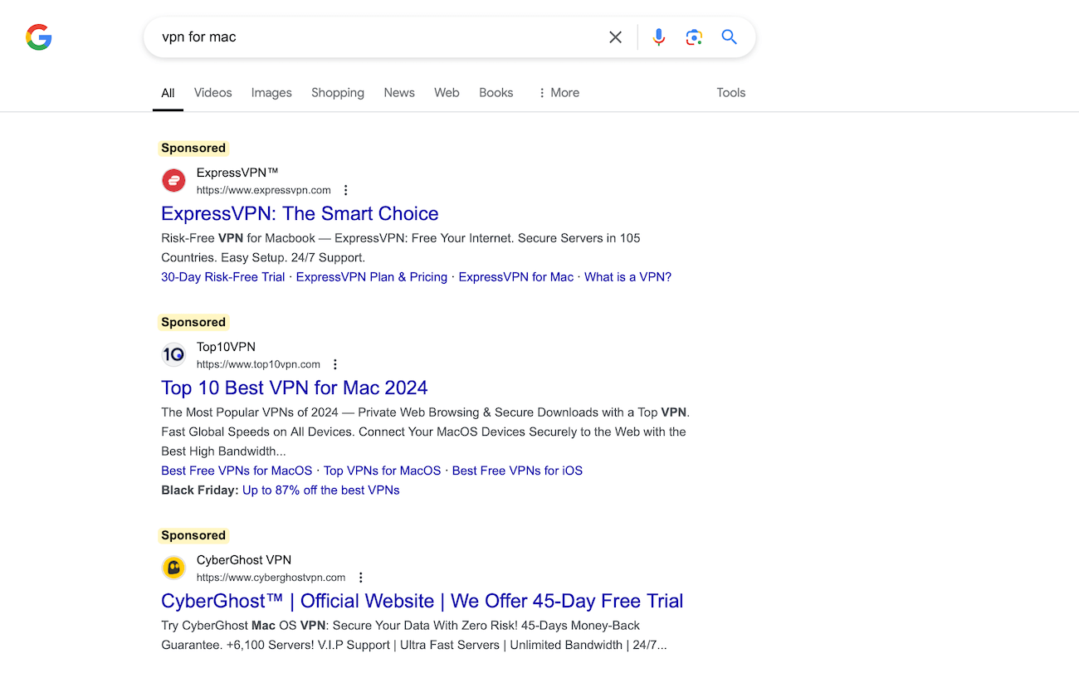
Task: Click the ExpressVPN red favicon
Action: (x=173, y=181)
